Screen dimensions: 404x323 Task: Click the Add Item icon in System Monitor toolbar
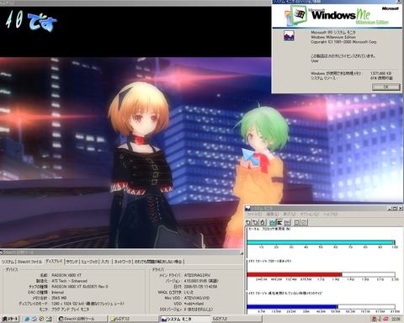pyautogui.click(x=248, y=222)
